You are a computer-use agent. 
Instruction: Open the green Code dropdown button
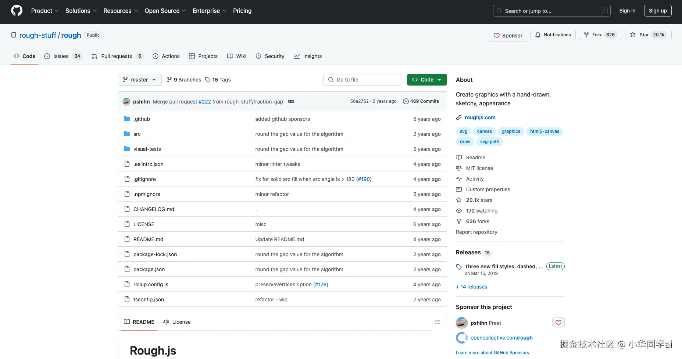coord(427,80)
